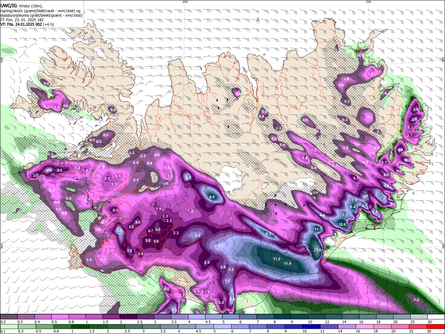Click the 8.4 value on the map
This screenshot has height=334, width=445.
353,207
